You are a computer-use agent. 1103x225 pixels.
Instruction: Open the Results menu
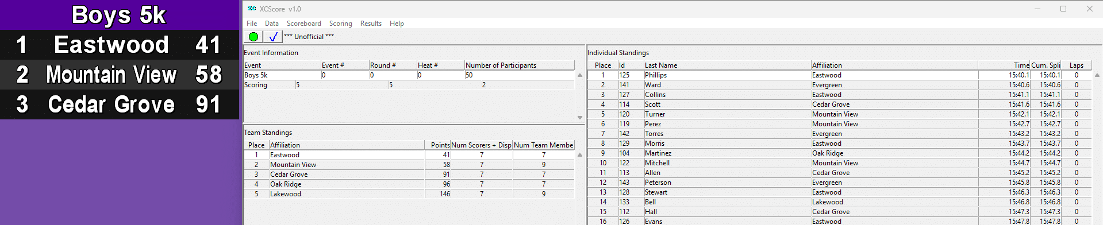click(x=371, y=24)
